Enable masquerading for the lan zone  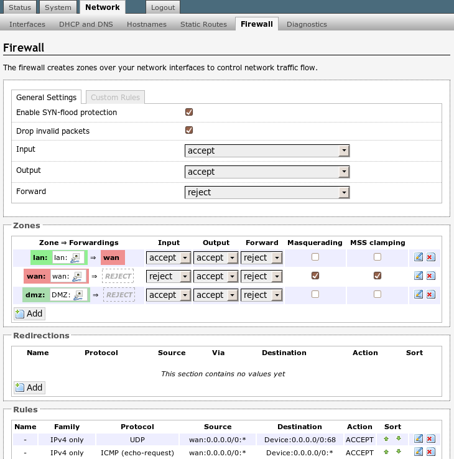point(315,257)
